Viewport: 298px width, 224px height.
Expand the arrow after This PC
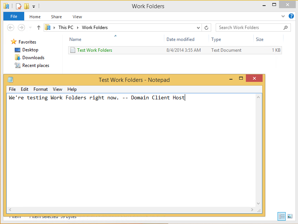click(78, 28)
